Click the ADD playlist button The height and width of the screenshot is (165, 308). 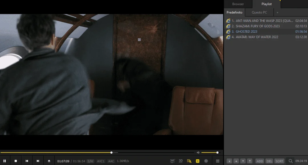(x=260, y=161)
